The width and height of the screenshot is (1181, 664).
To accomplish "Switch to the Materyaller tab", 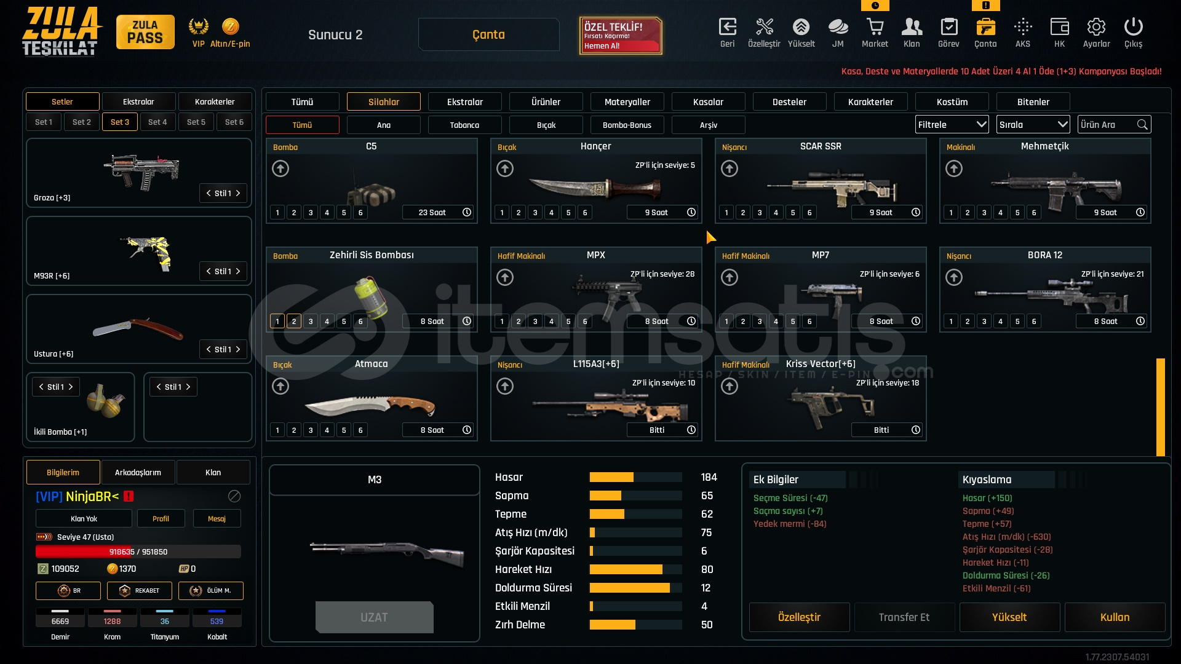I will tap(627, 101).
